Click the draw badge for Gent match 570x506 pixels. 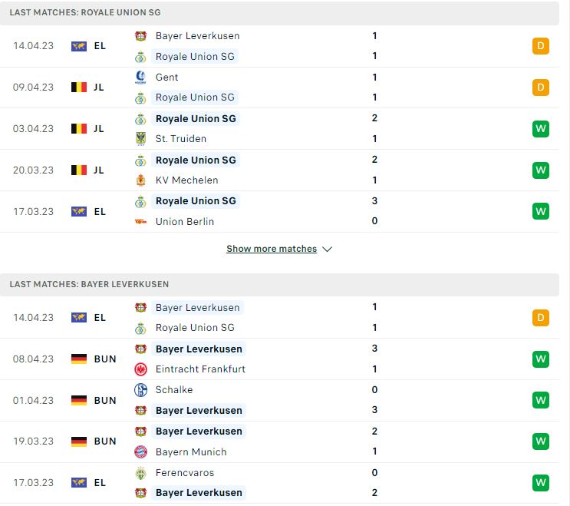(541, 88)
